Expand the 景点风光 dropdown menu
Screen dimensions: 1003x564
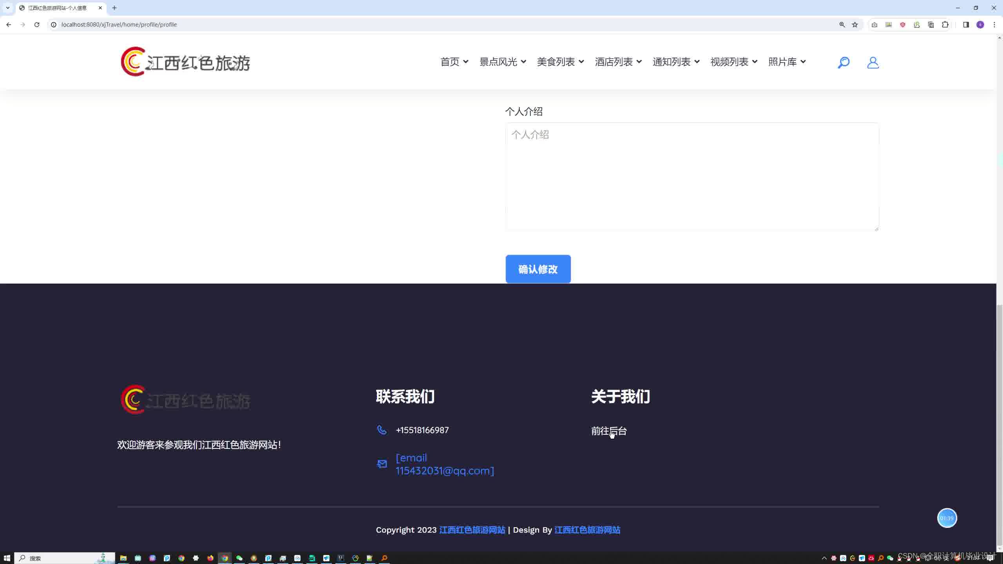coord(503,62)
